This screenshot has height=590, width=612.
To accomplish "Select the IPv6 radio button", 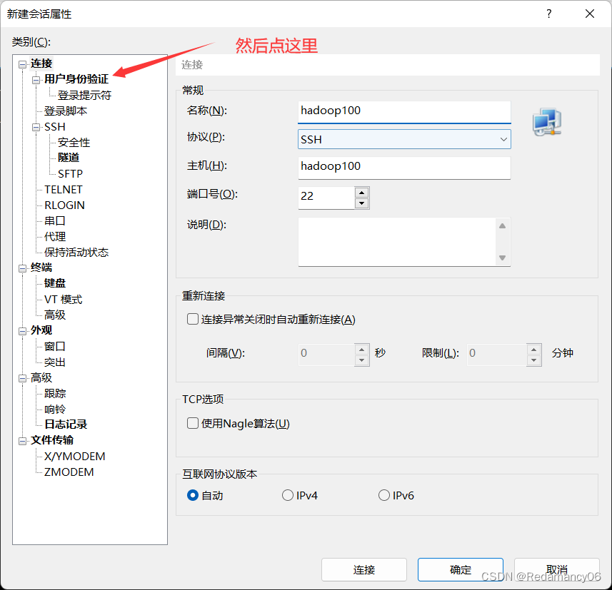I will pyautogui.click(x=384, y=495).
